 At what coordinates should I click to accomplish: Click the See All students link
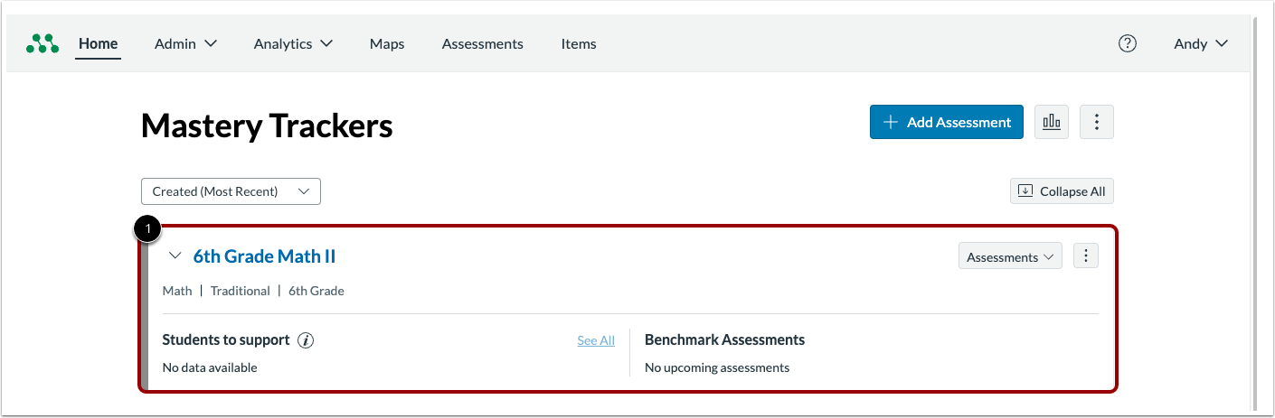click(x=596, y=340)
